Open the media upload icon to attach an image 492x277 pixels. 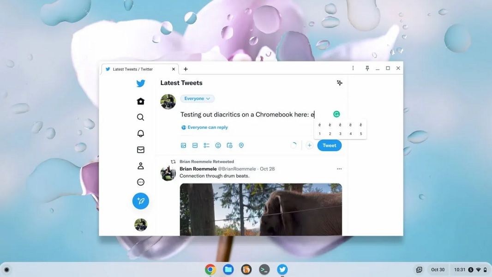[183, 145]
